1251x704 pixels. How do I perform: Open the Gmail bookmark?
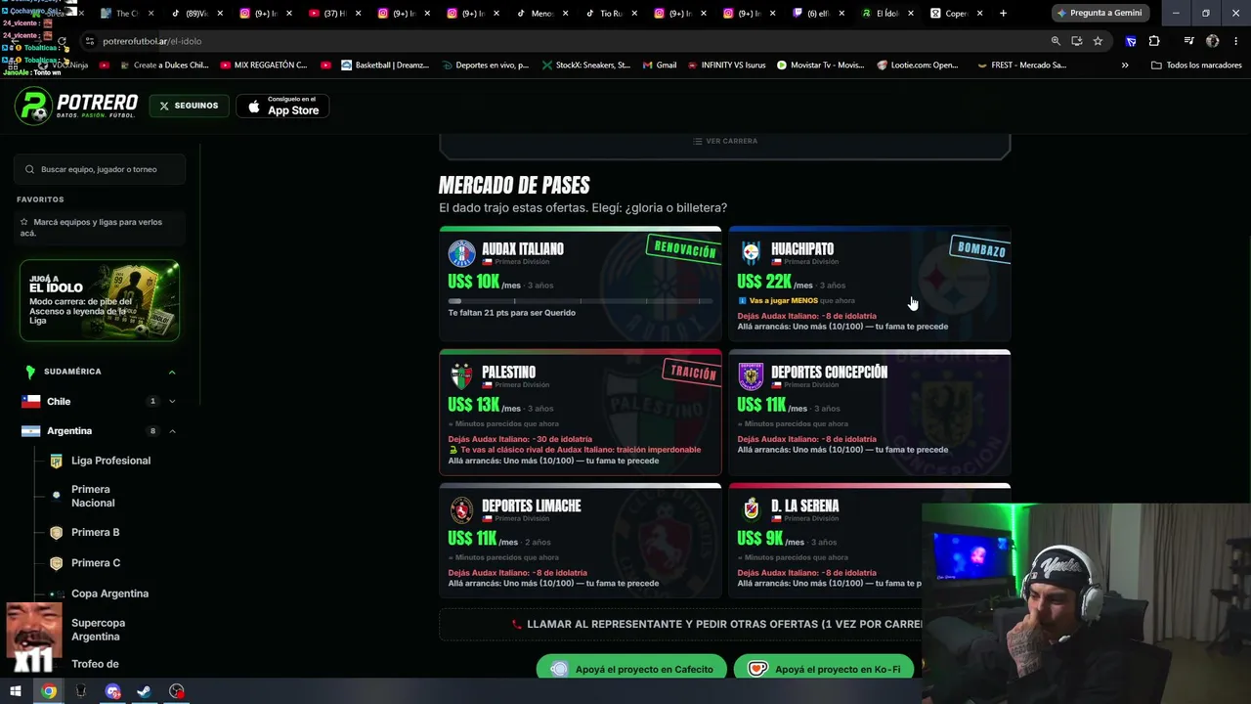pyautogui.click(x=659, y=66)
